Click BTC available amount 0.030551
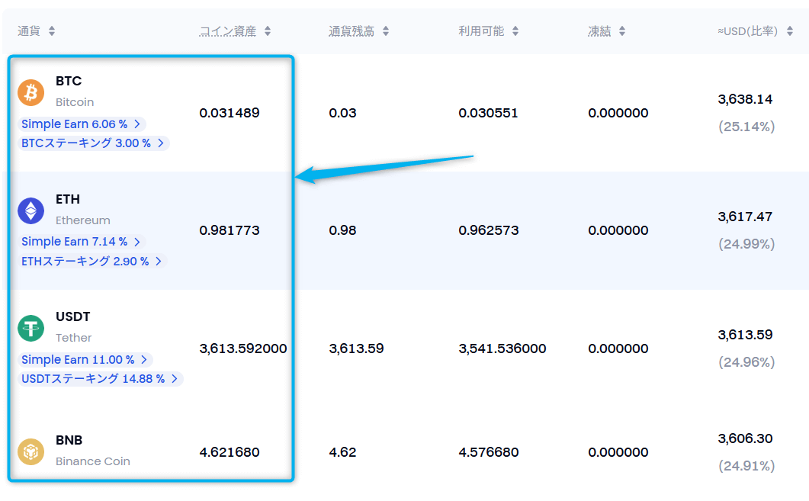809x501 pixels. click(488, 113)
